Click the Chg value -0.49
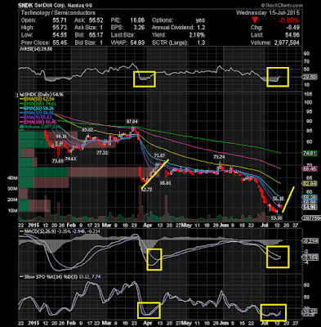321x327 pixels. 292,28
